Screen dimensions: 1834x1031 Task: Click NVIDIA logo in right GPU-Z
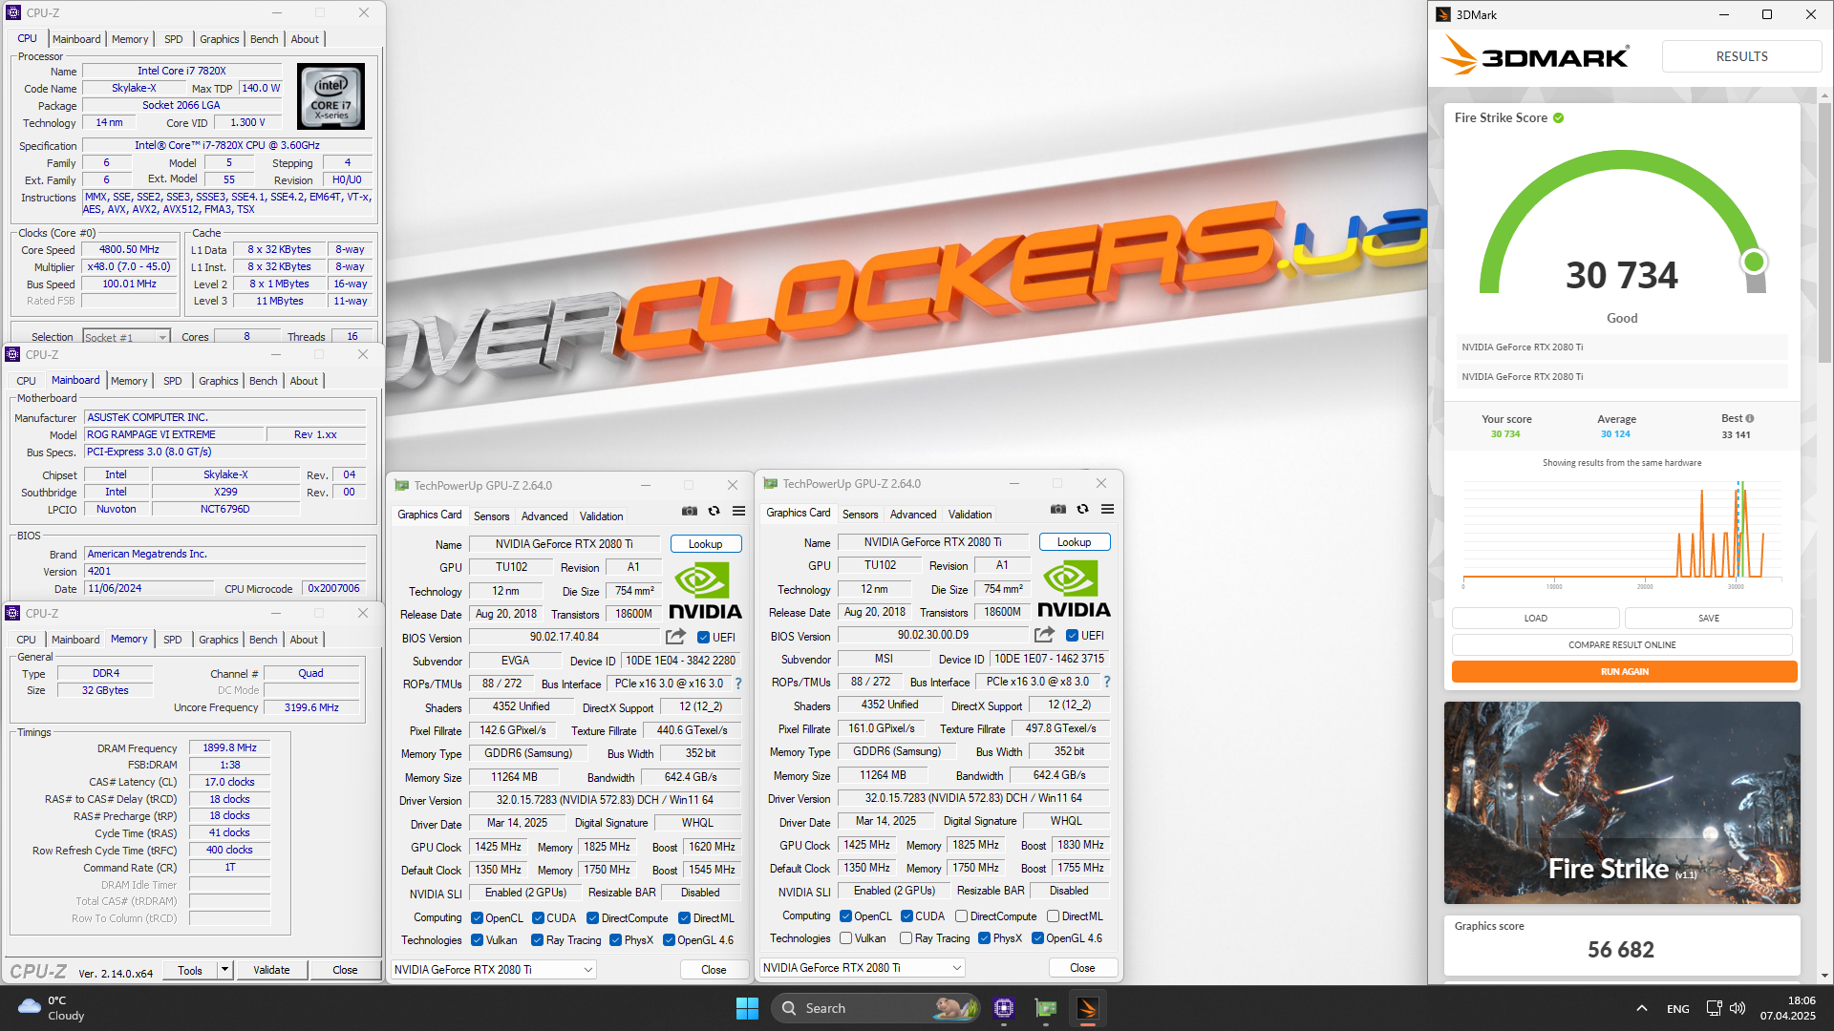click(x=1074, y=590)
